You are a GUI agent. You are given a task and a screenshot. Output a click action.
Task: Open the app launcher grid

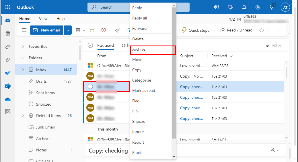pos(8,7)
